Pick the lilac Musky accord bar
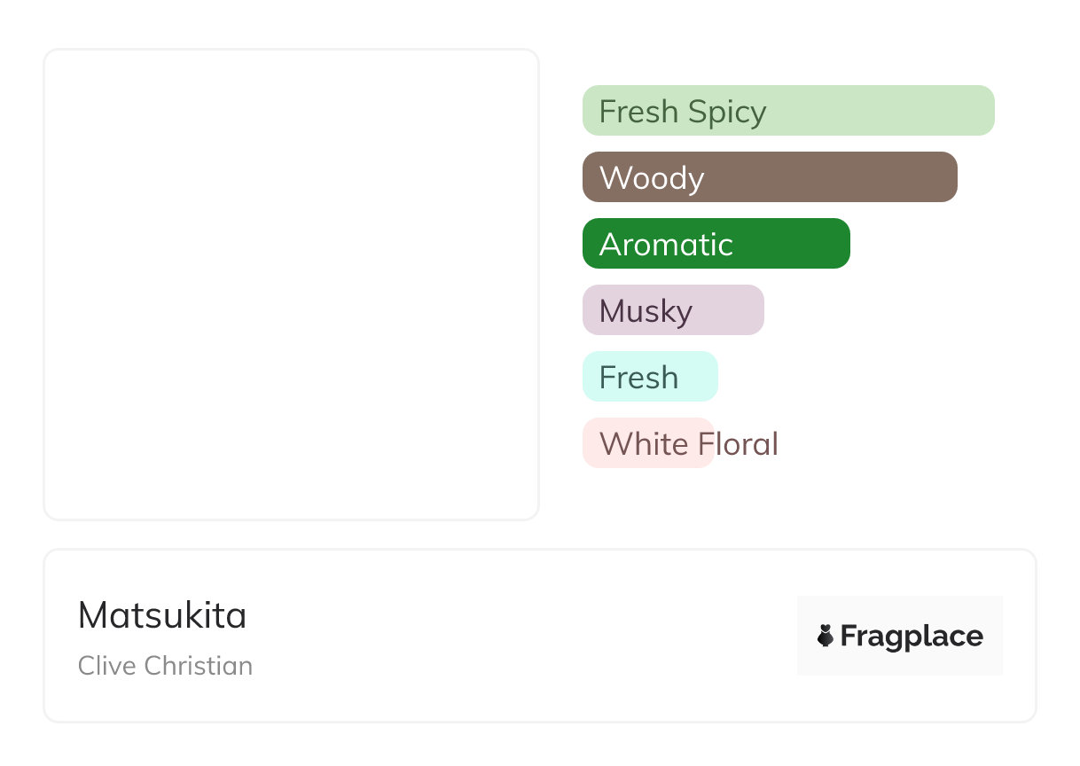The image size is (1080, 766). tap(673, 310)
